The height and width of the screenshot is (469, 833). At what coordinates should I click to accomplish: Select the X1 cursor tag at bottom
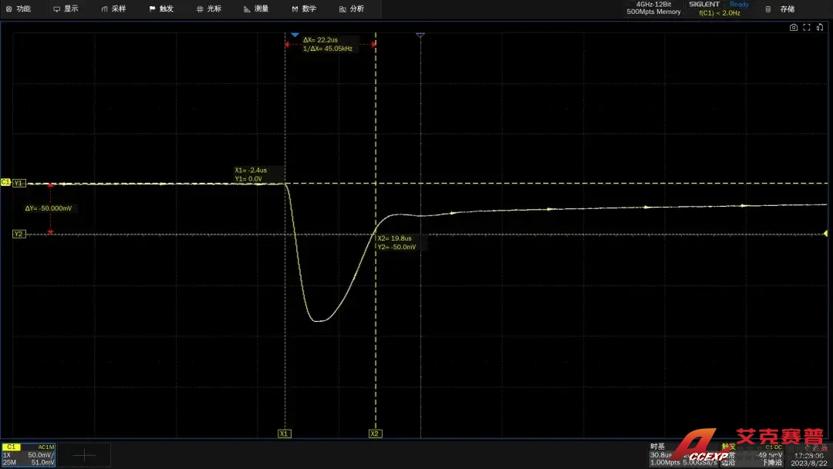[x=284, y=434]
